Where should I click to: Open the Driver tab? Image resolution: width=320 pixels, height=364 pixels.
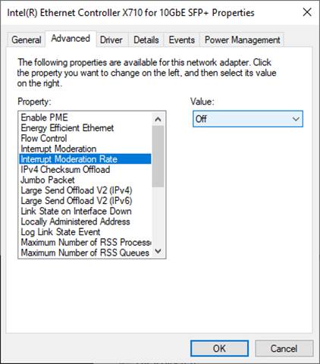111,40
